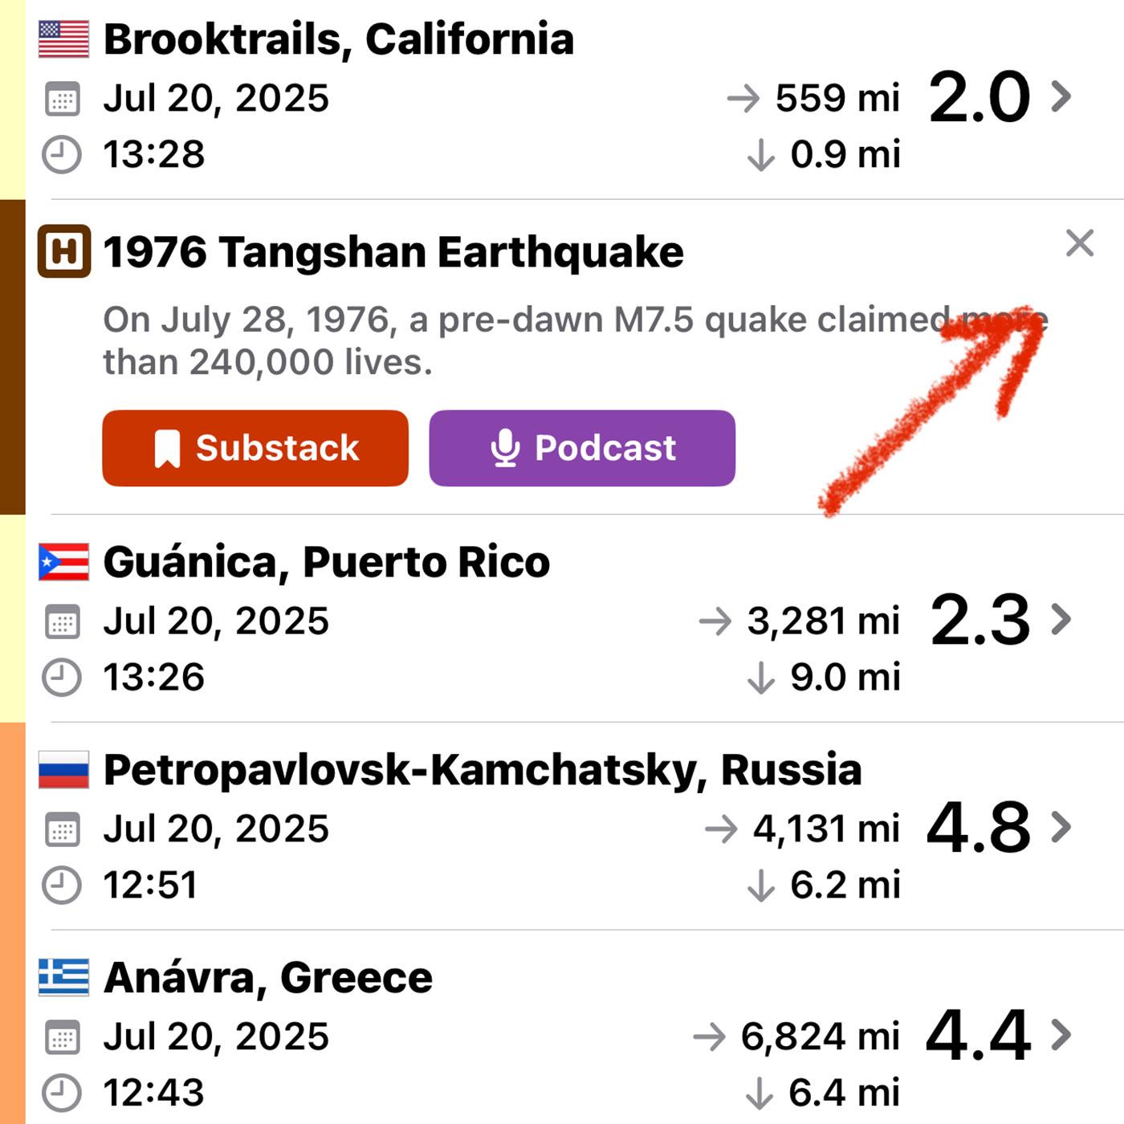Expand Anávra 4.4 quake chevron
Image resolution: width=1124 pixels, height=1124 pixels.
(1061, 1035)
